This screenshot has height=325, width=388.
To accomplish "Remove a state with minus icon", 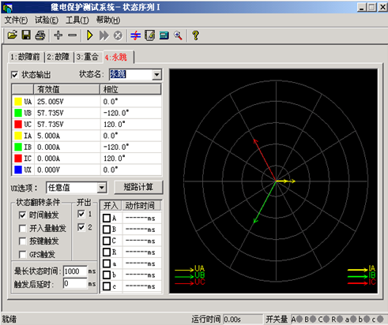I will pos(72,35).
